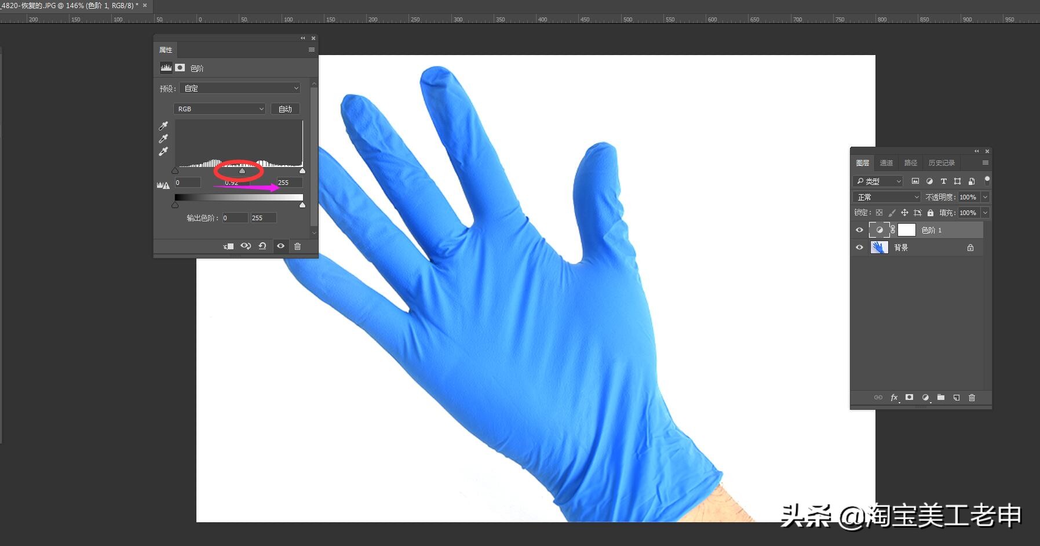Hide the 色阶 1 adjustment layer
Viewport: 1040px width, 546px height.
[859, 230]
